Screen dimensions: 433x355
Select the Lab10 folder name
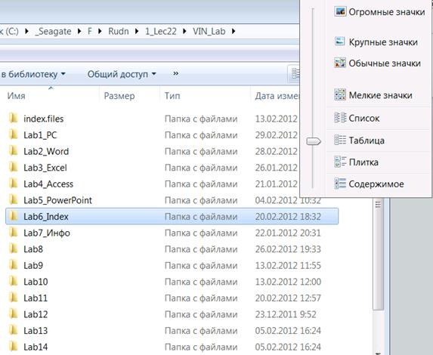pos(36,282)
